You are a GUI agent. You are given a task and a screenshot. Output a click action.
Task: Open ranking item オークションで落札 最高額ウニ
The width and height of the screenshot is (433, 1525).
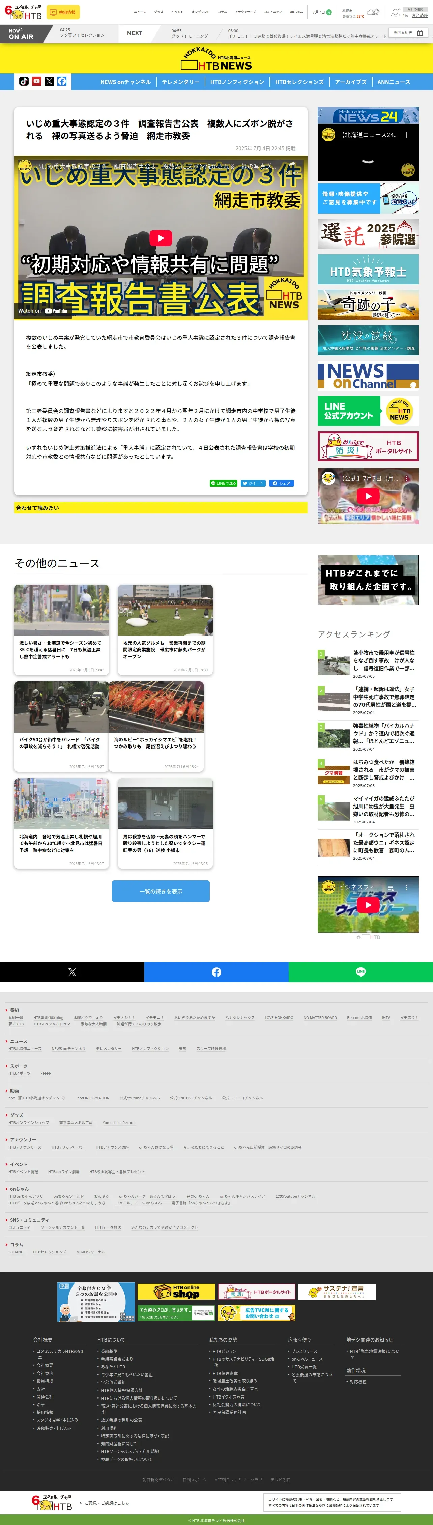coord(368,846)
